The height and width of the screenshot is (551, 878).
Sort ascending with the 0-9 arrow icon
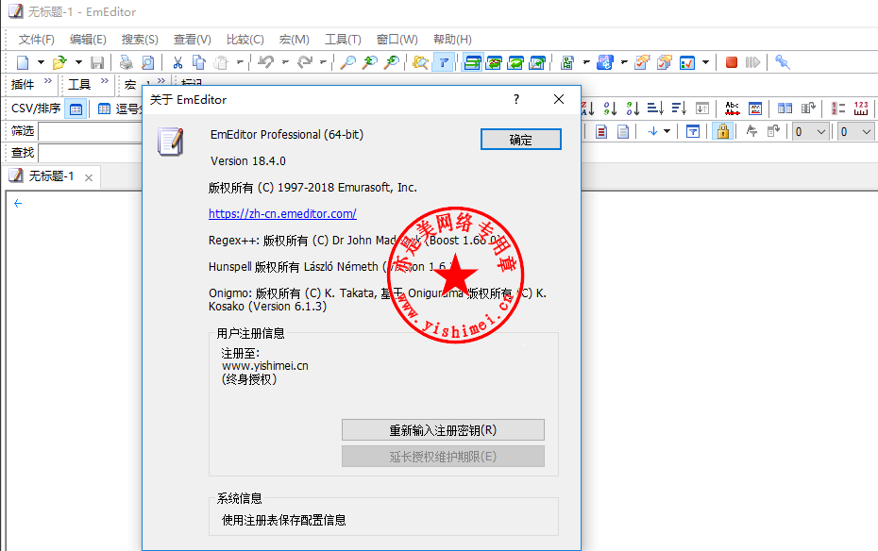coord(610,108)
